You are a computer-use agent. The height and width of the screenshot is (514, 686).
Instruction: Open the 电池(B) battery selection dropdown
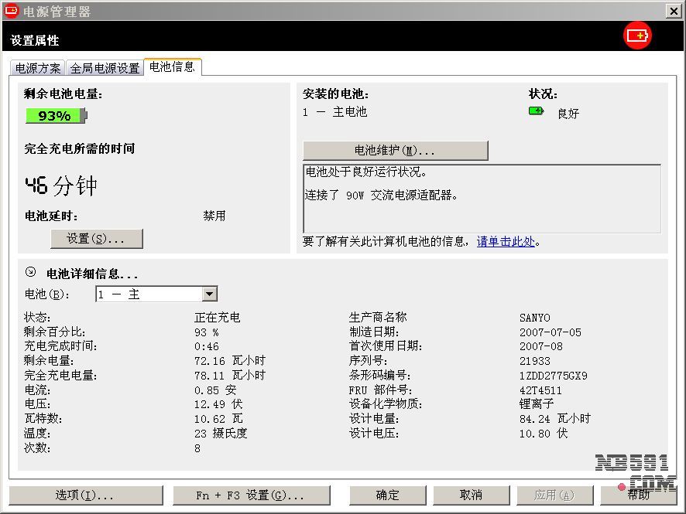tap(209, 294)
